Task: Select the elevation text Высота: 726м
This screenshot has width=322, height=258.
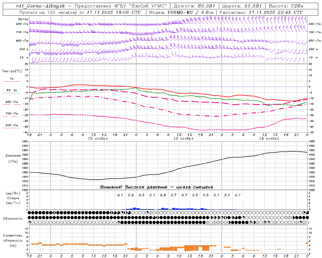Action: 286,6
